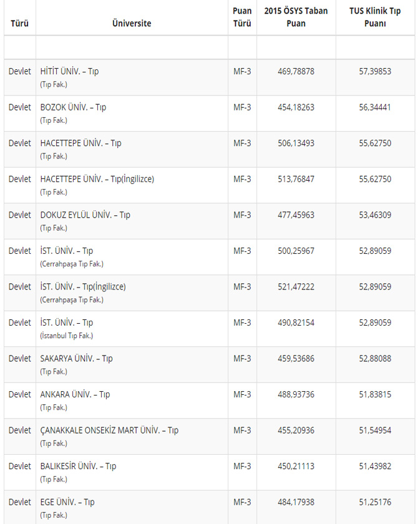
Task: Select EGE ÜNİV. – Tıp entry
Action: (67, 502)
